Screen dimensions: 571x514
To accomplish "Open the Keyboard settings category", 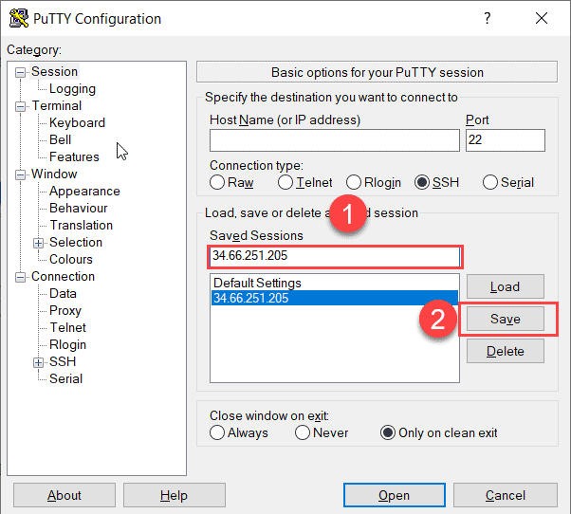I will [77, 123].
